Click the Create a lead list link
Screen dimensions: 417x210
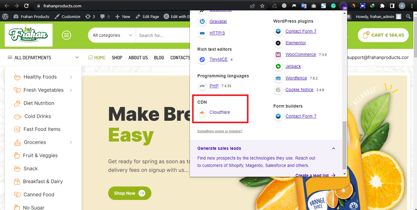pos(315,175)
